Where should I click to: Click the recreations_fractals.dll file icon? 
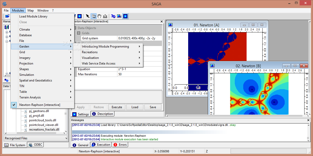tap(25, 130)
